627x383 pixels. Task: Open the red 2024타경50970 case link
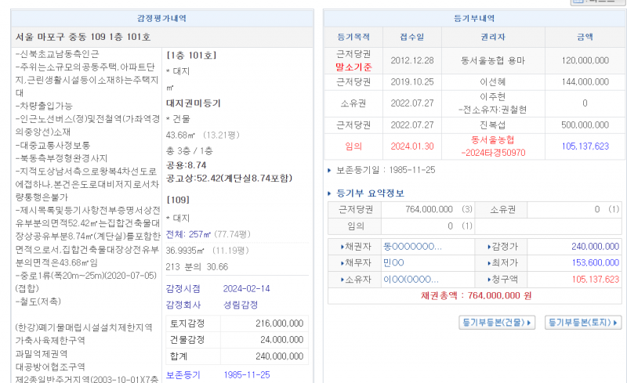(x=493, y=152)
